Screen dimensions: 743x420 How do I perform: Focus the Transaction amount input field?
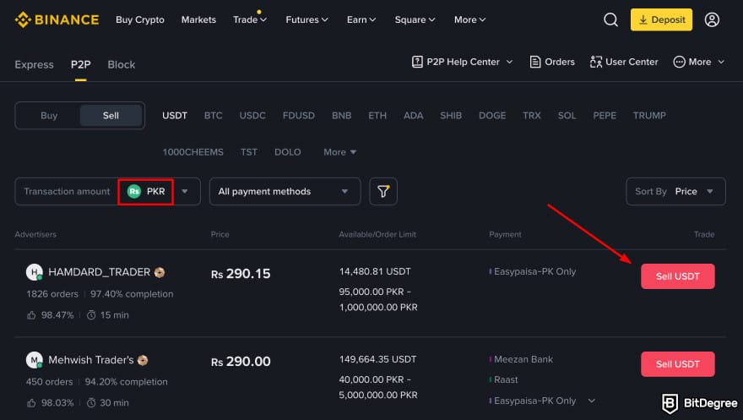67,192
